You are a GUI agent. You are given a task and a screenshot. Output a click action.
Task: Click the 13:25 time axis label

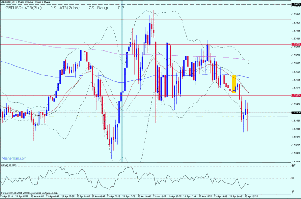pyautogui.click(x=205, y=196)
